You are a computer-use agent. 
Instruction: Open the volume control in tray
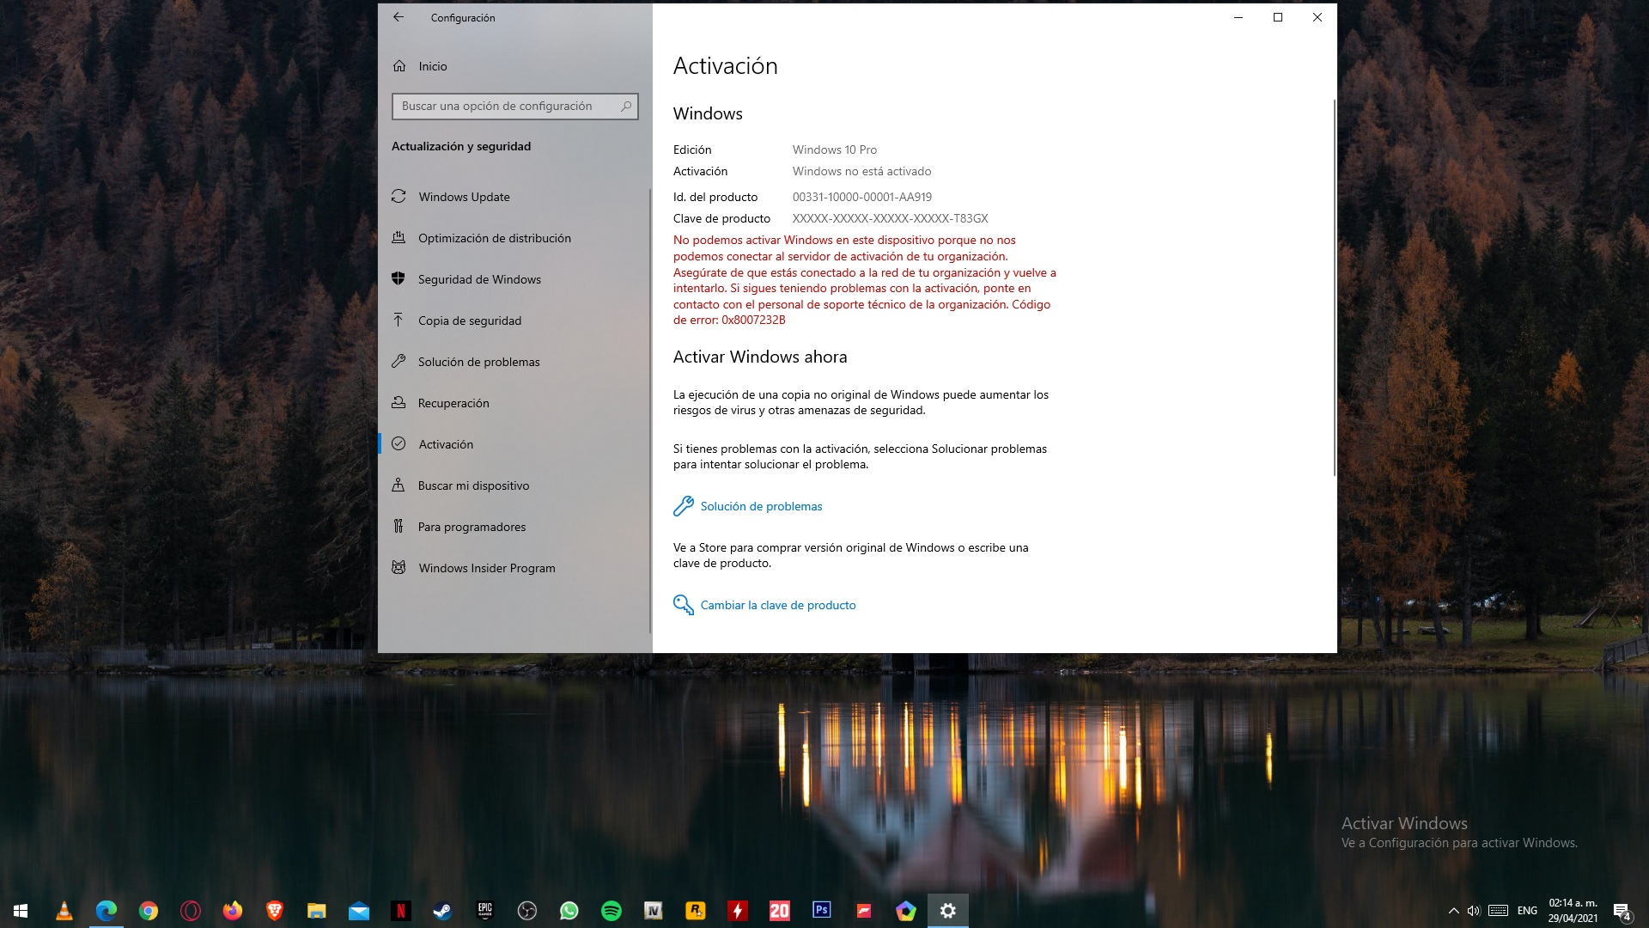(1474, 911)
